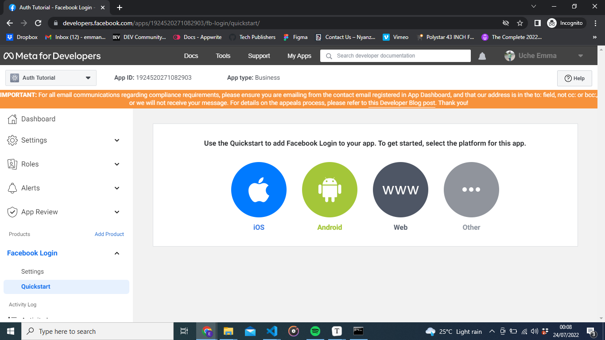
Task: Open Docs in top navigation
Action: click(x=191, y=56)
